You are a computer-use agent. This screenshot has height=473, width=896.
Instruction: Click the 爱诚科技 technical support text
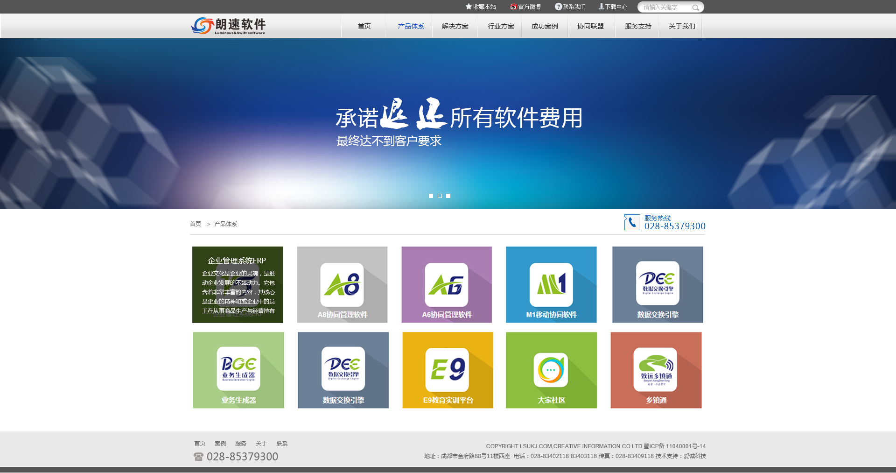pos(695,456)
